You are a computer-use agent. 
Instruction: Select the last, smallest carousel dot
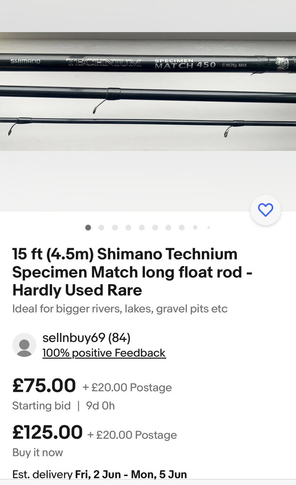pos(208,227)
